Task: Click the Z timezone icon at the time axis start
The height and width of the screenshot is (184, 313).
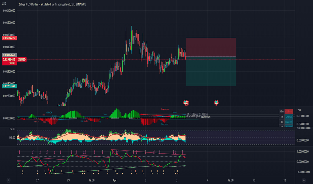Action: 8,180
